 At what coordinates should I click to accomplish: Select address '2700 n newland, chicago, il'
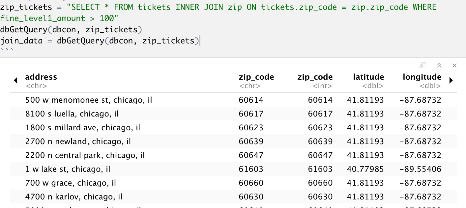(x=78, y=141)
